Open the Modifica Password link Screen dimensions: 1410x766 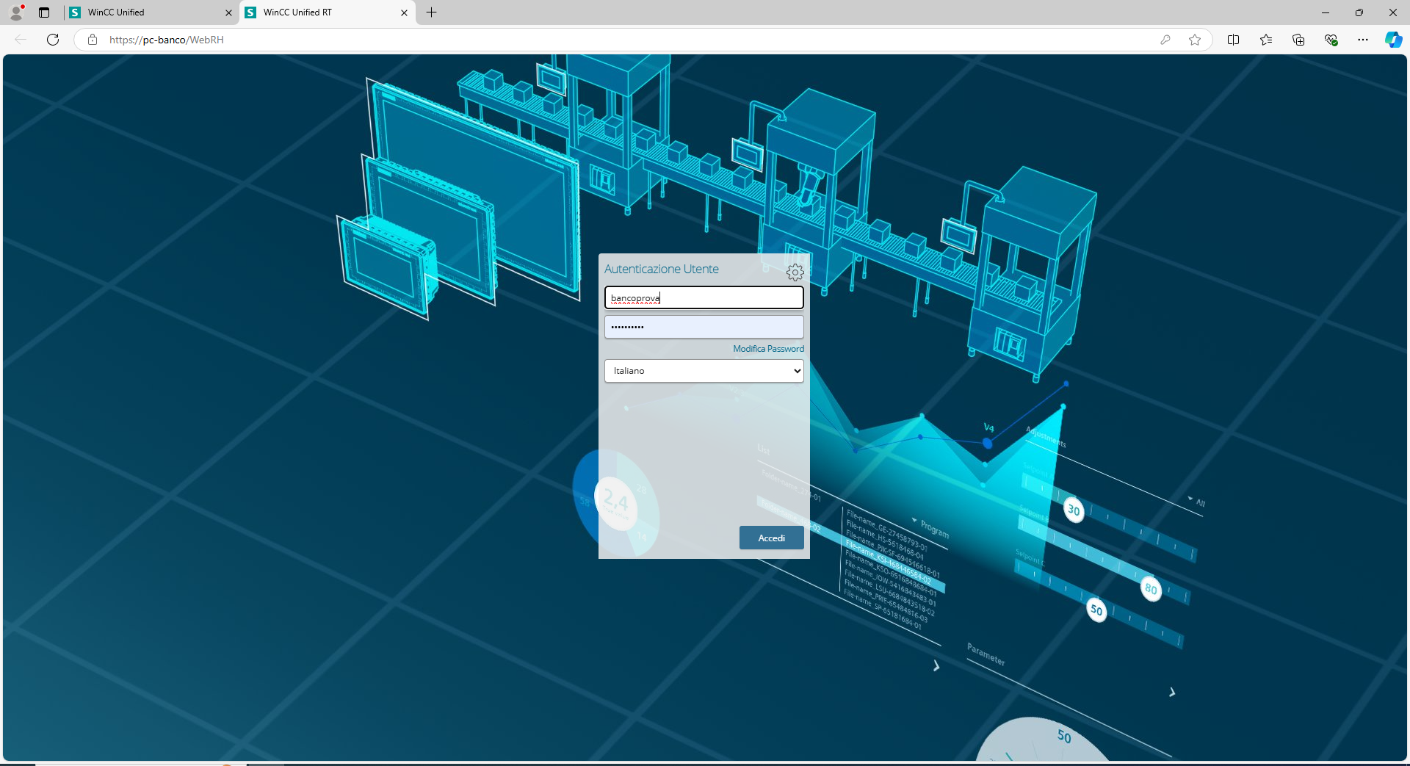[x=768, y=349]
